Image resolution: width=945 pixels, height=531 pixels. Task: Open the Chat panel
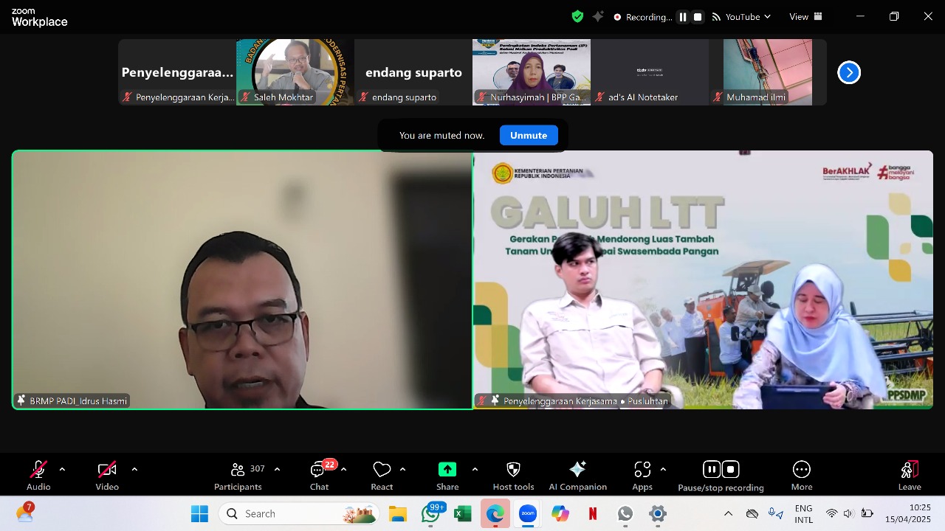[x=319, y=476]
